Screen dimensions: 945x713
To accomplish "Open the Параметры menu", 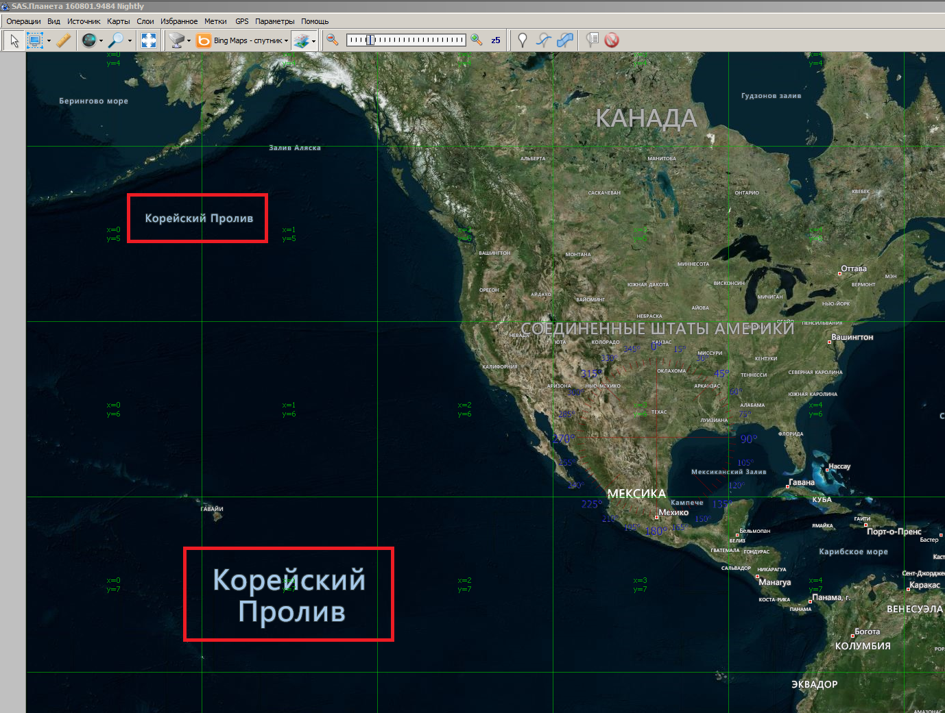I will coord(274,21).
